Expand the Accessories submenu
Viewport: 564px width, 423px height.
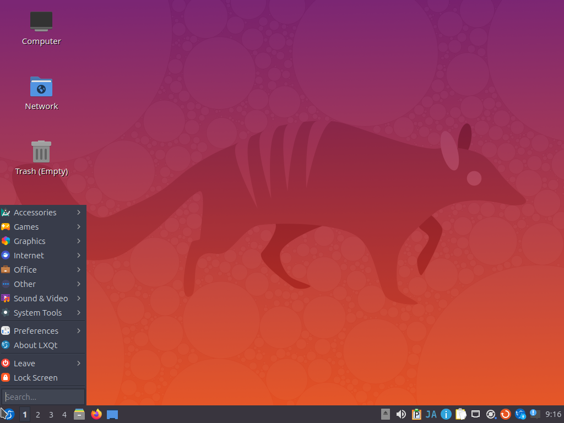35,212
